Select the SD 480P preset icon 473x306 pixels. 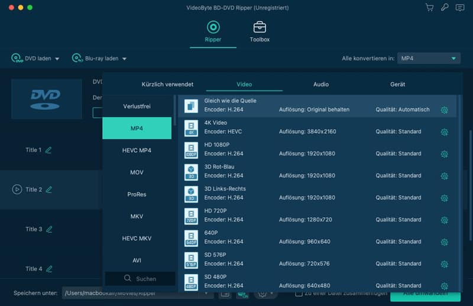coord(191,282)
